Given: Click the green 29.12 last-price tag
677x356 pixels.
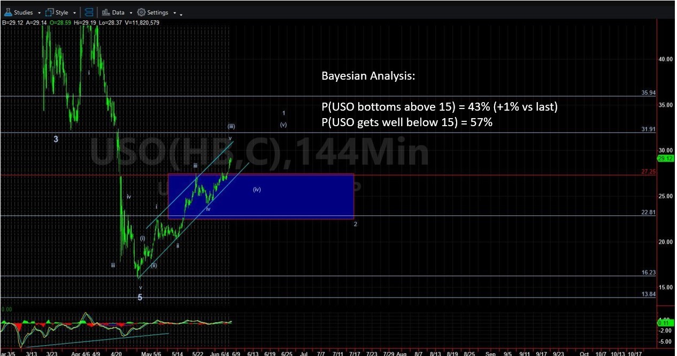Looking at the screenshot, I should coord(666,158).
